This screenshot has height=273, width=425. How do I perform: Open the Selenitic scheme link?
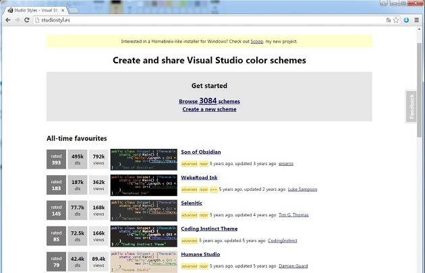coord(192,203)
